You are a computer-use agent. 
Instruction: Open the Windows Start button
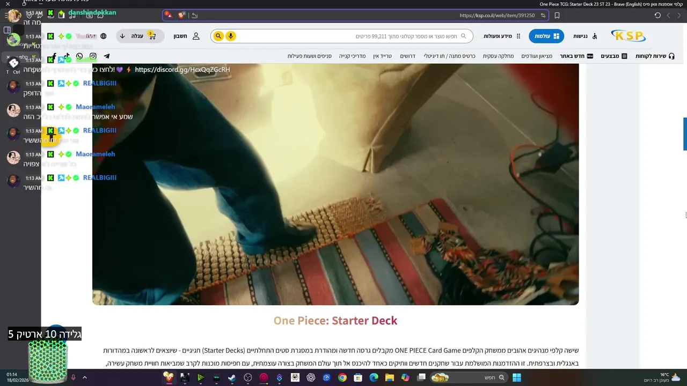pos(516,377)
